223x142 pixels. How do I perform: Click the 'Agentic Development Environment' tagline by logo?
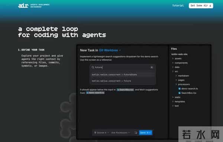click(40, 6)
